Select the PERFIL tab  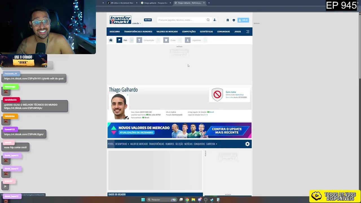click(x=111, y=144)
